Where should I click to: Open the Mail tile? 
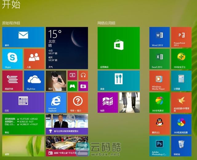23,37
